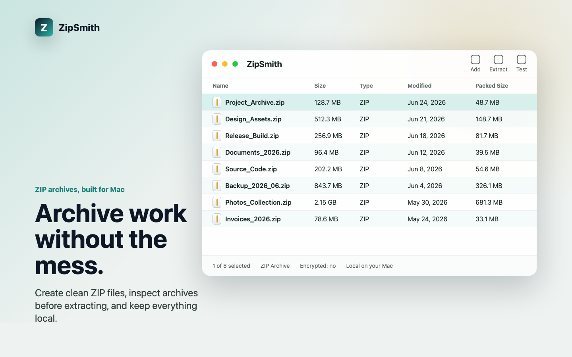This screenshot has width=572, height=357.
Task: Click the 'ZIP Archive' status bar entry
Action: coord(275,266)
